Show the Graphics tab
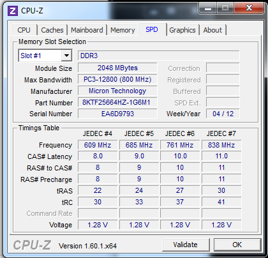The width and height of the screenshot is (268, 258). [182, 30]
